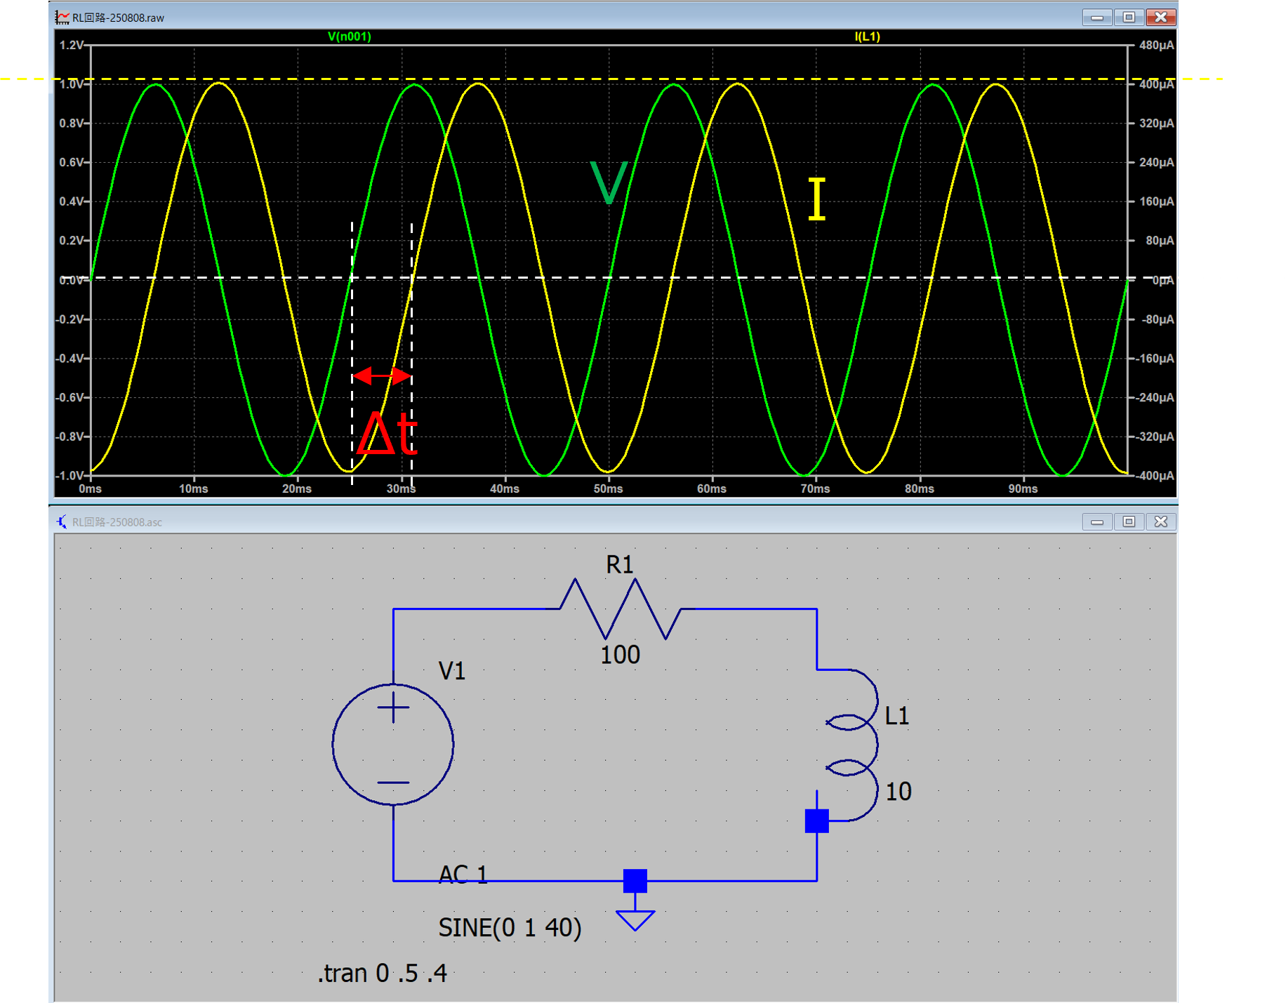Click the resistor value 100
The width and height of the screenshot is (1286, 1003).
click(x=620, y=655)
